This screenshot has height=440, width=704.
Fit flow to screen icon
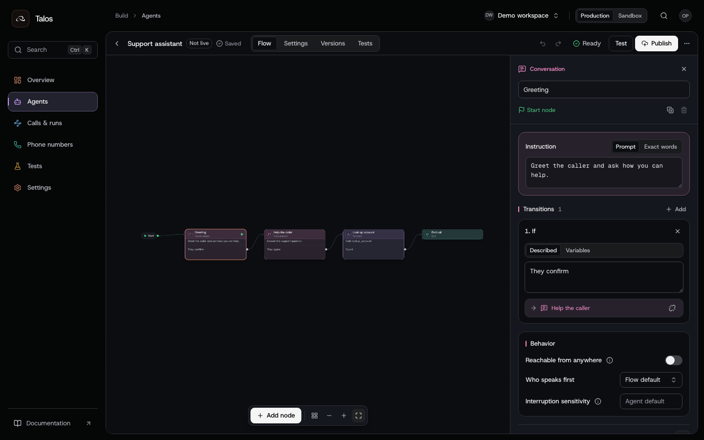pos(358,416)
